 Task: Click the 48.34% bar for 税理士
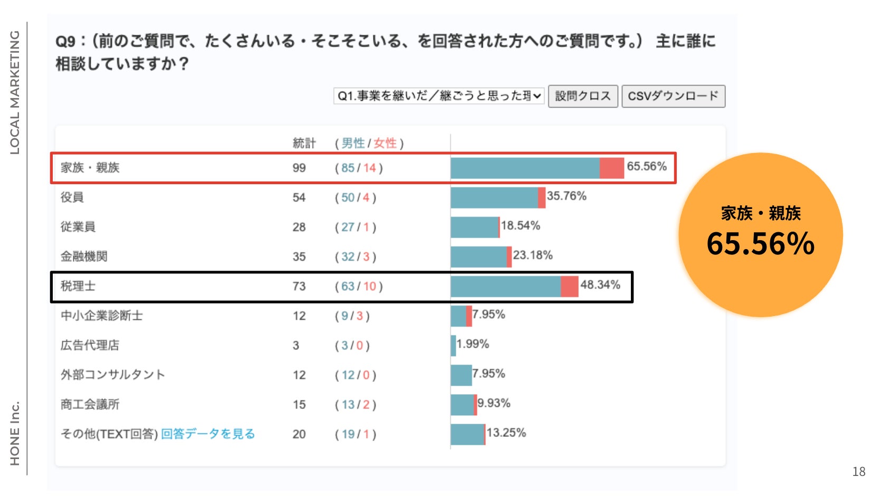(514, 287)
